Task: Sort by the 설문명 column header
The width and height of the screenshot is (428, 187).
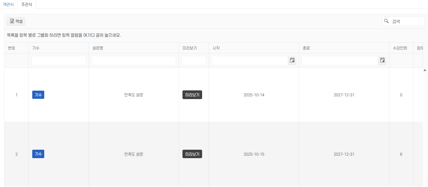Action: click(98, 48)
